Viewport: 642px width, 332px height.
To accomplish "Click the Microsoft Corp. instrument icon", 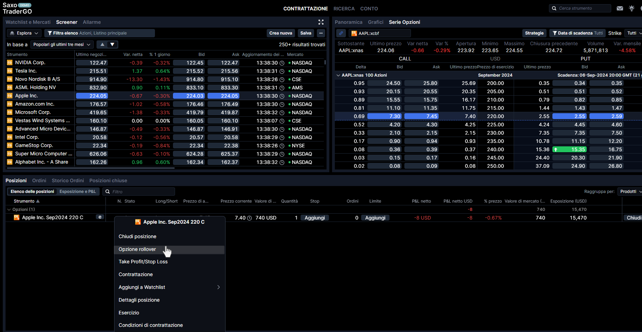I will pyautogui.click(x=10, y=112).
